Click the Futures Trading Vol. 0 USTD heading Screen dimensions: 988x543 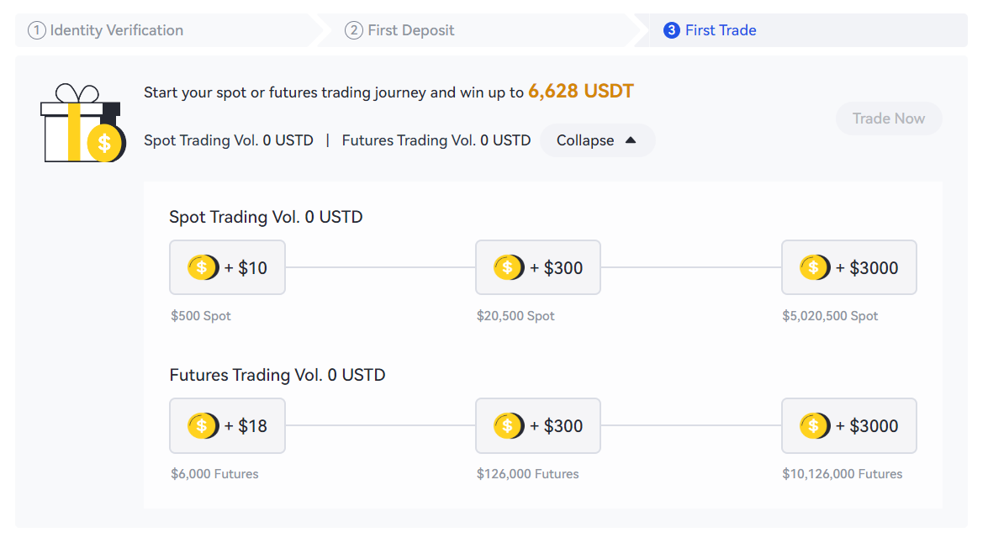click(277, 374)
